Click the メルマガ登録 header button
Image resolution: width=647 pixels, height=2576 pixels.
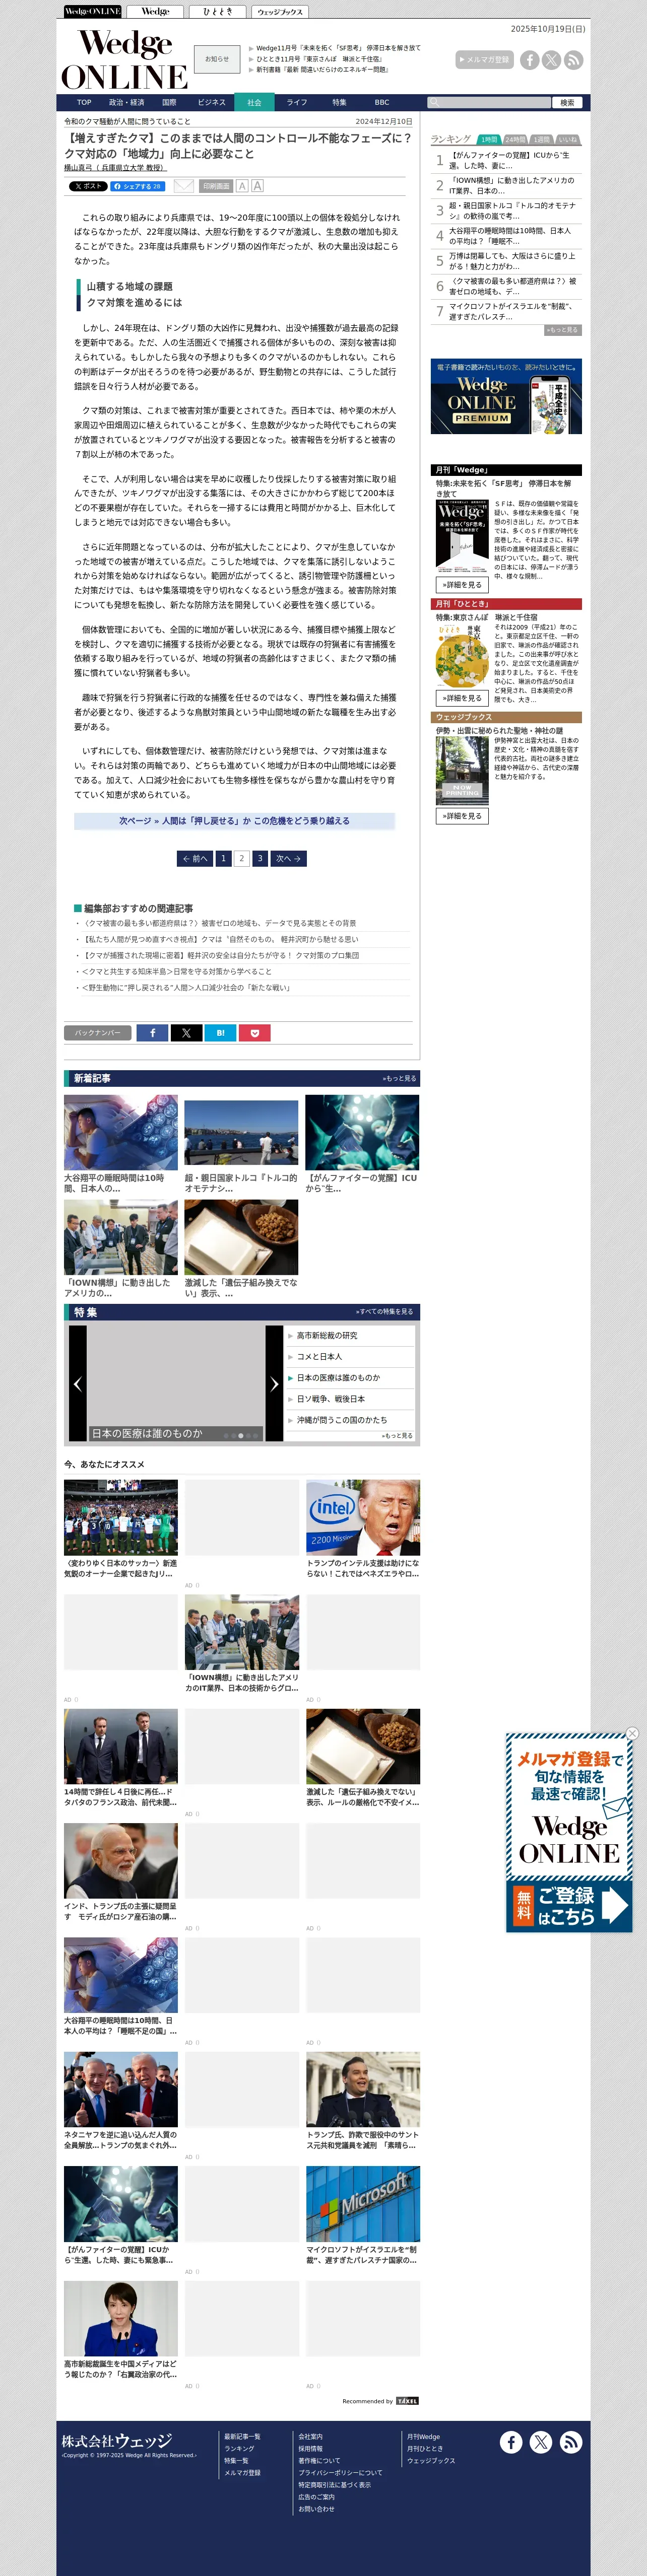[x=484, y=60]
